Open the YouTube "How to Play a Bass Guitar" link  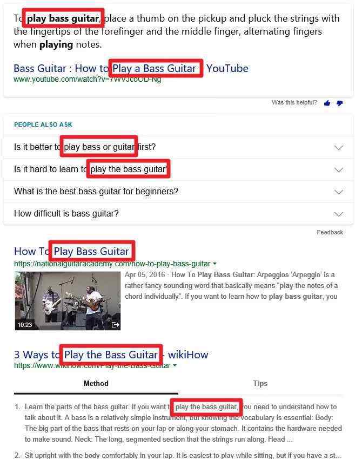[131, 69]
